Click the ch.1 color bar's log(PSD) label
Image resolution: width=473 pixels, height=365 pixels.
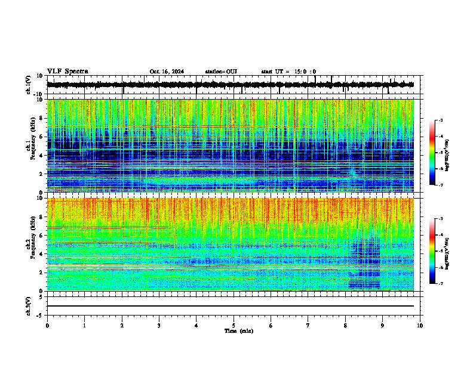tap(447, 156)
